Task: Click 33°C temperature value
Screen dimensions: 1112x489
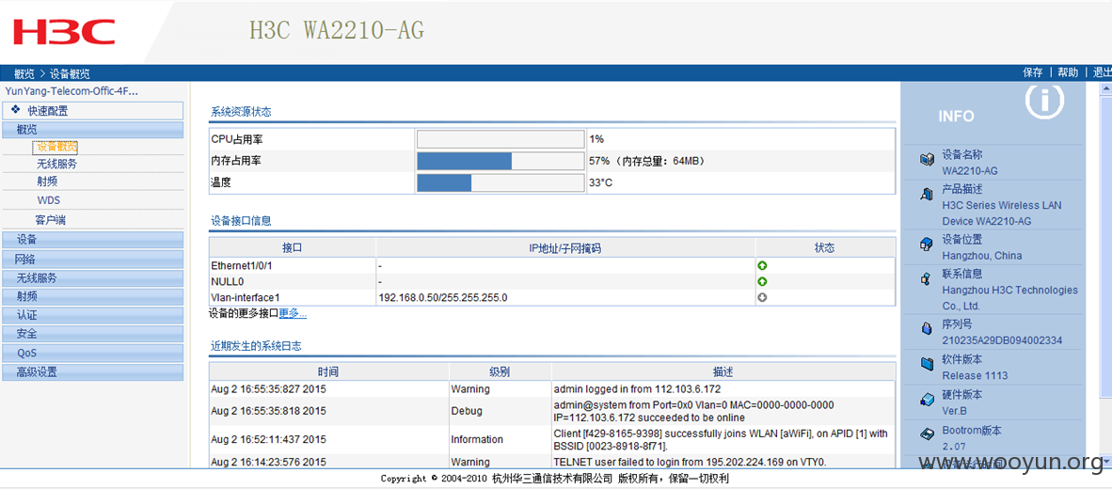Action: [600, 182]
